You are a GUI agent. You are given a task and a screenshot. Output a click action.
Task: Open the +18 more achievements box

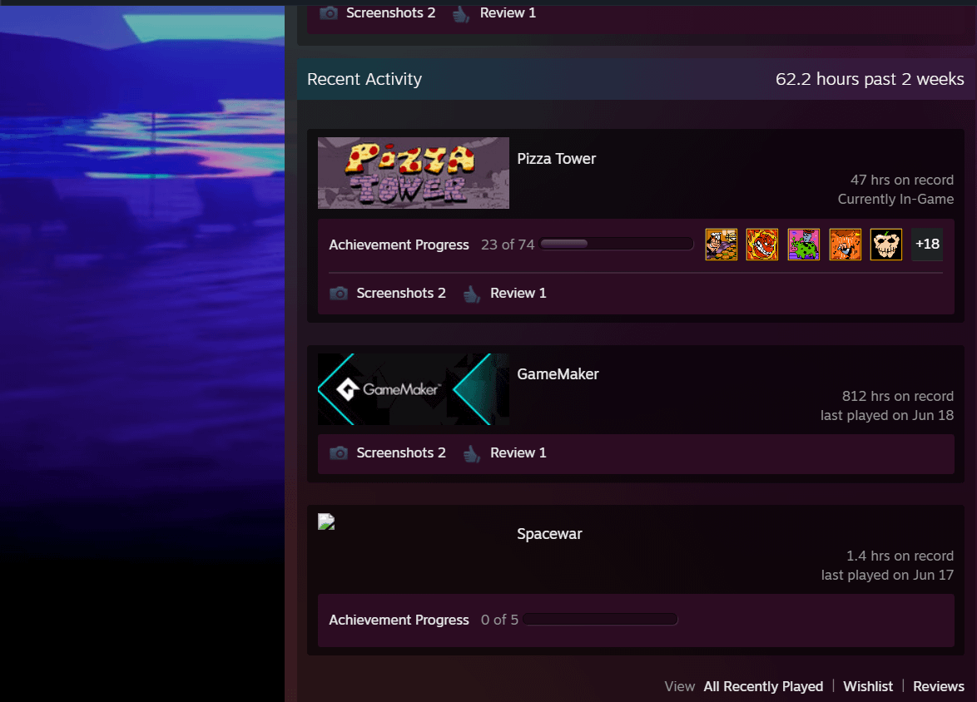click(927, 245)
